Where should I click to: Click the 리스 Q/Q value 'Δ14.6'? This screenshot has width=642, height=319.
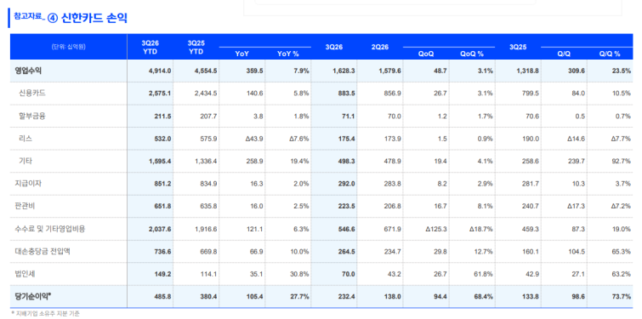(576, 139)
